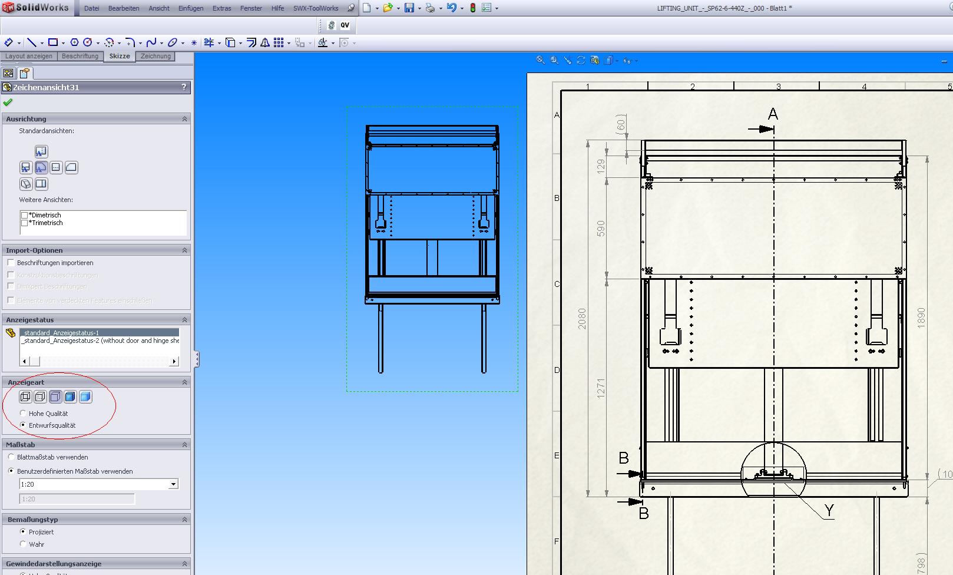Open the SWX-ToolWorks menu
The height and width of the screenshot is (575, 953).
[x=316, y=8]
